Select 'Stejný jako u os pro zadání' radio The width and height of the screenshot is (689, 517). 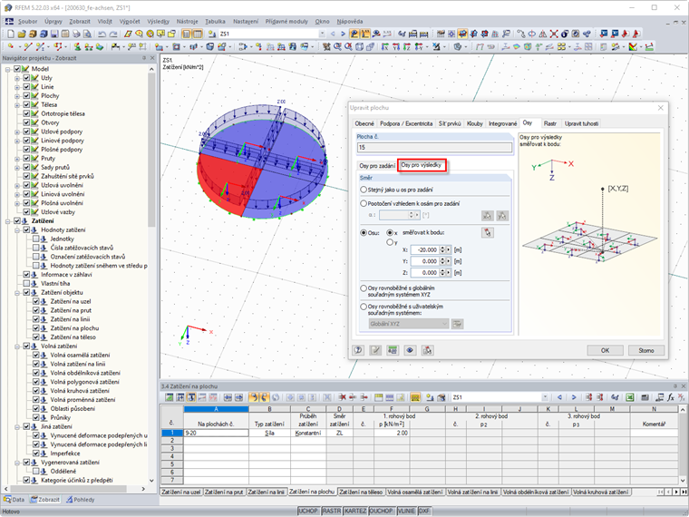364,190
